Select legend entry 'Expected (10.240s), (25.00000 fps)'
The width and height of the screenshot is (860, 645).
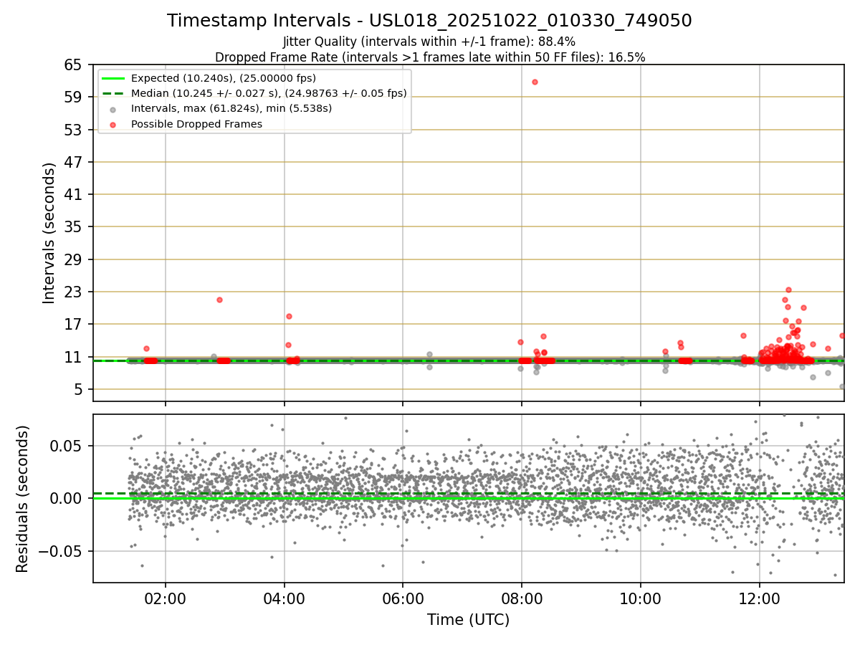pyautogui.click(x=224, y=78)
